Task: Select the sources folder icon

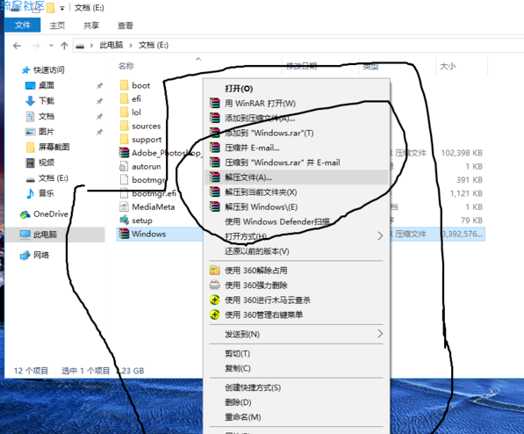Action: pyautogui.click(x=124, y=126)
